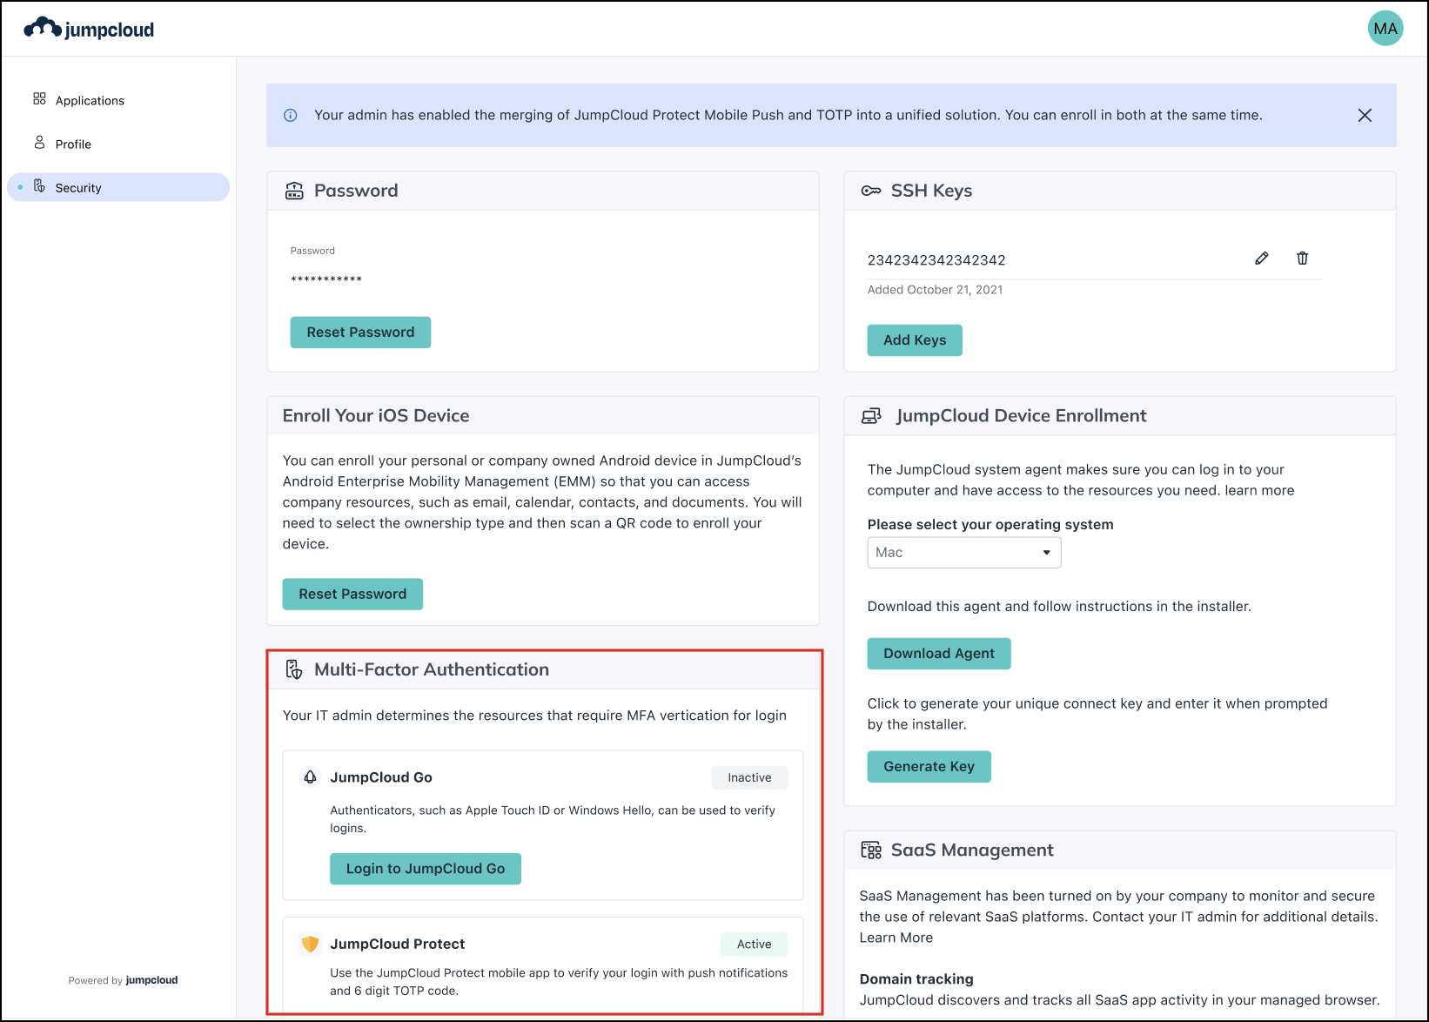1429x1022 pixels.
Task: Click the Profile person icon in sidebar
Action: [38, 143]
